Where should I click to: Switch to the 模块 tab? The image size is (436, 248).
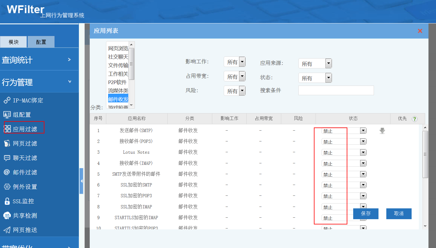pos(14,42)
